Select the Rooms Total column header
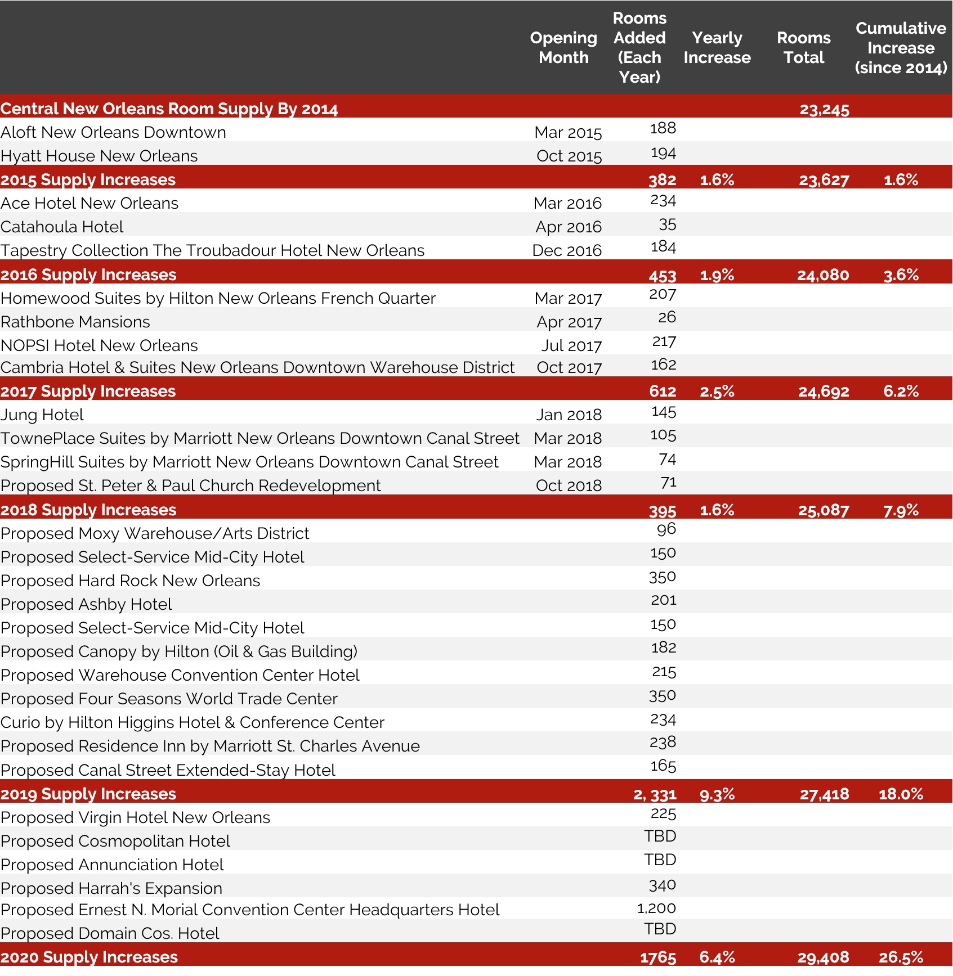953x976 pixels. click(803, 48)
